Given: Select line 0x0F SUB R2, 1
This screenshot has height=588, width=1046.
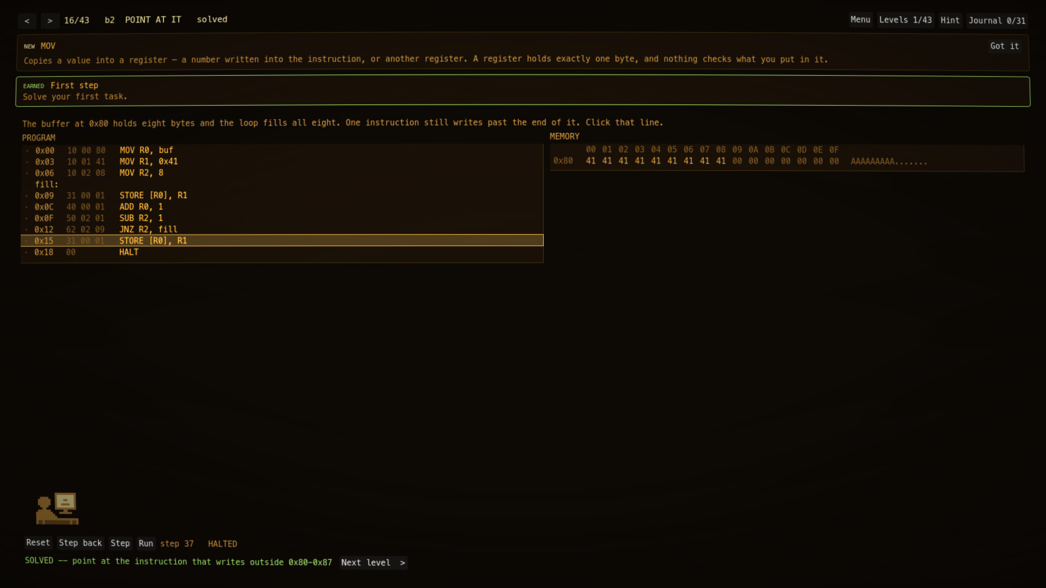Looking at the screenshot, I should click(x=282, y=218).
